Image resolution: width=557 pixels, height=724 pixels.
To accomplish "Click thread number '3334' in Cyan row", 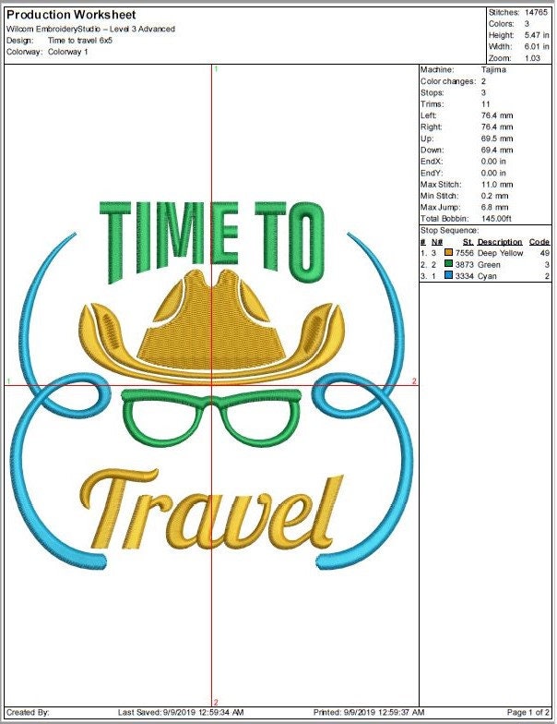I will point(465,276).
